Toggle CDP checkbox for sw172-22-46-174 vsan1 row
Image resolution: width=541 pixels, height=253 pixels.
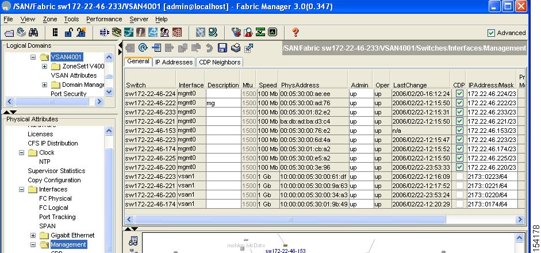(x=459, y=204)
